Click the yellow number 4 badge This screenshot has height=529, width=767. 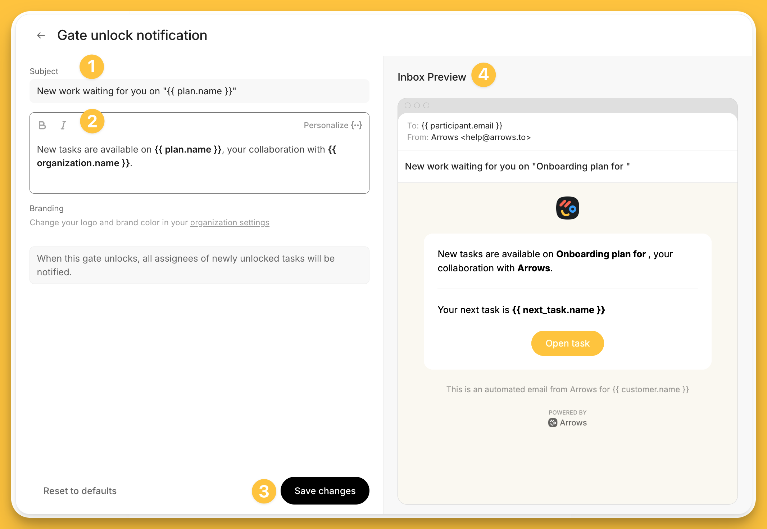[x=484, y=75]
